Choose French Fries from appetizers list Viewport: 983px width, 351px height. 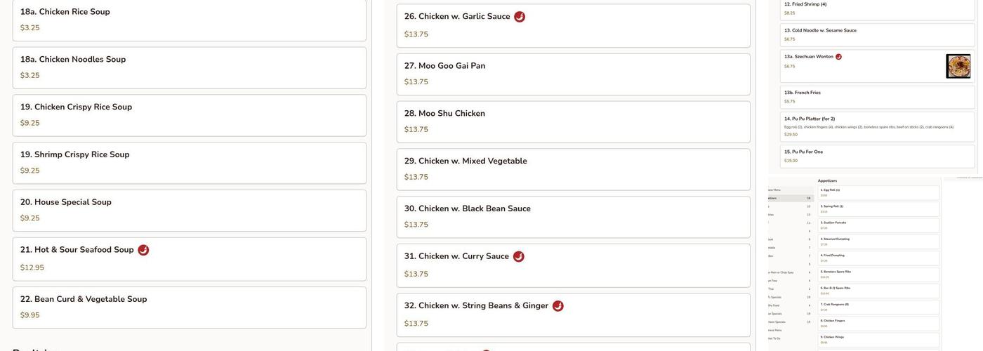click(877, 97)
